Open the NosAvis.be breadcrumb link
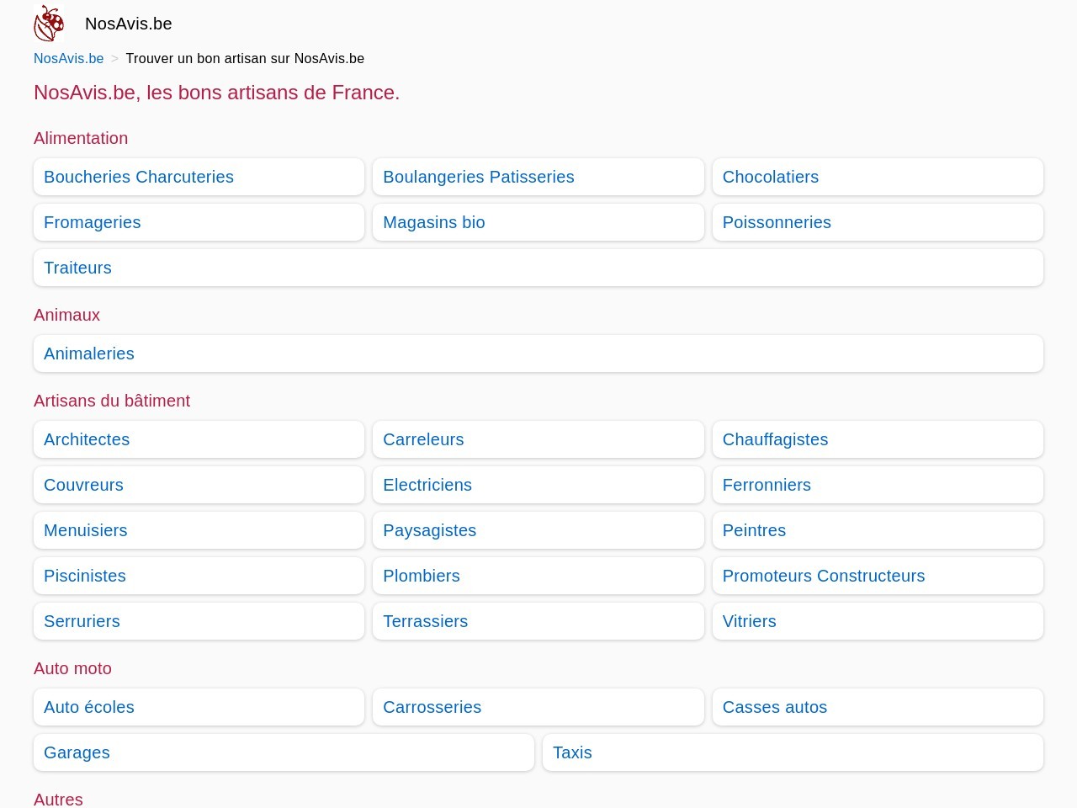1077x808 pixels. 69,59
